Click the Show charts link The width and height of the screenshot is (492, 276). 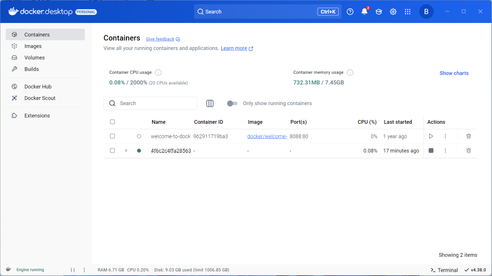[454, 73]
